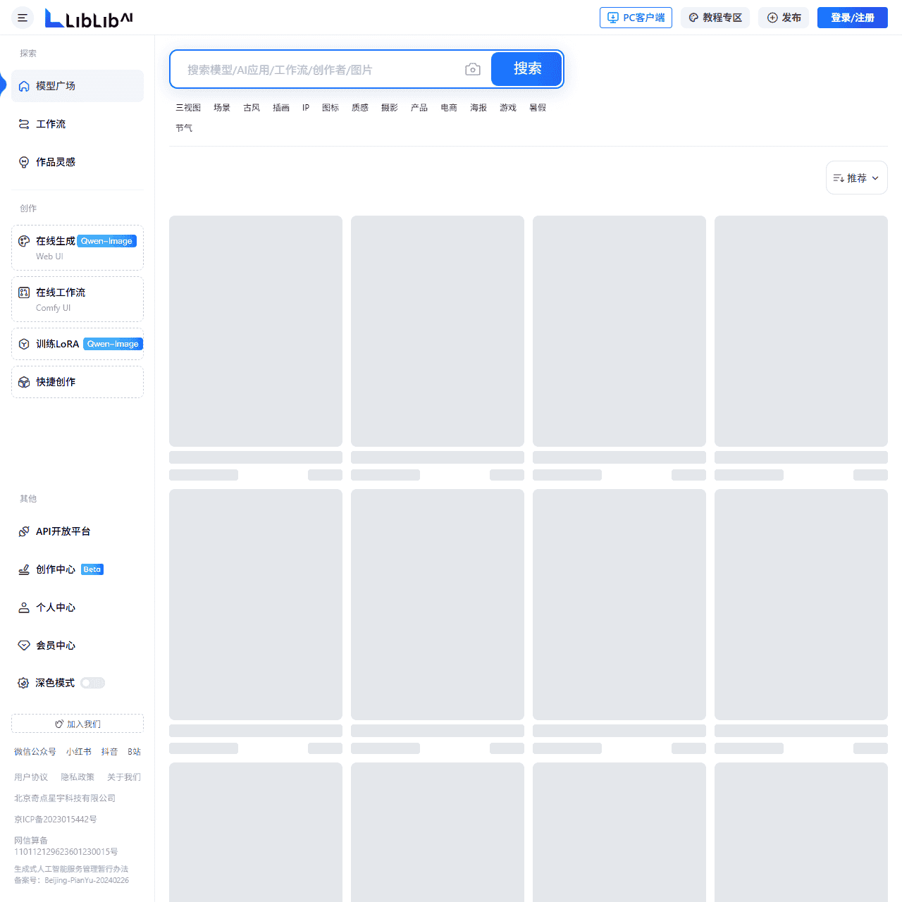Open 创作中心 Beta section

pyautogui.click(x=23, y=569)
